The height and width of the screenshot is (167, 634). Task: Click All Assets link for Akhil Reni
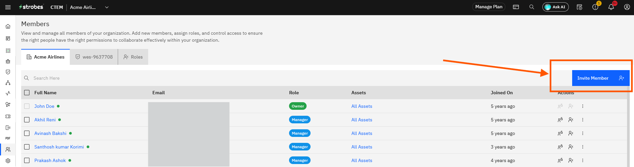362,120
